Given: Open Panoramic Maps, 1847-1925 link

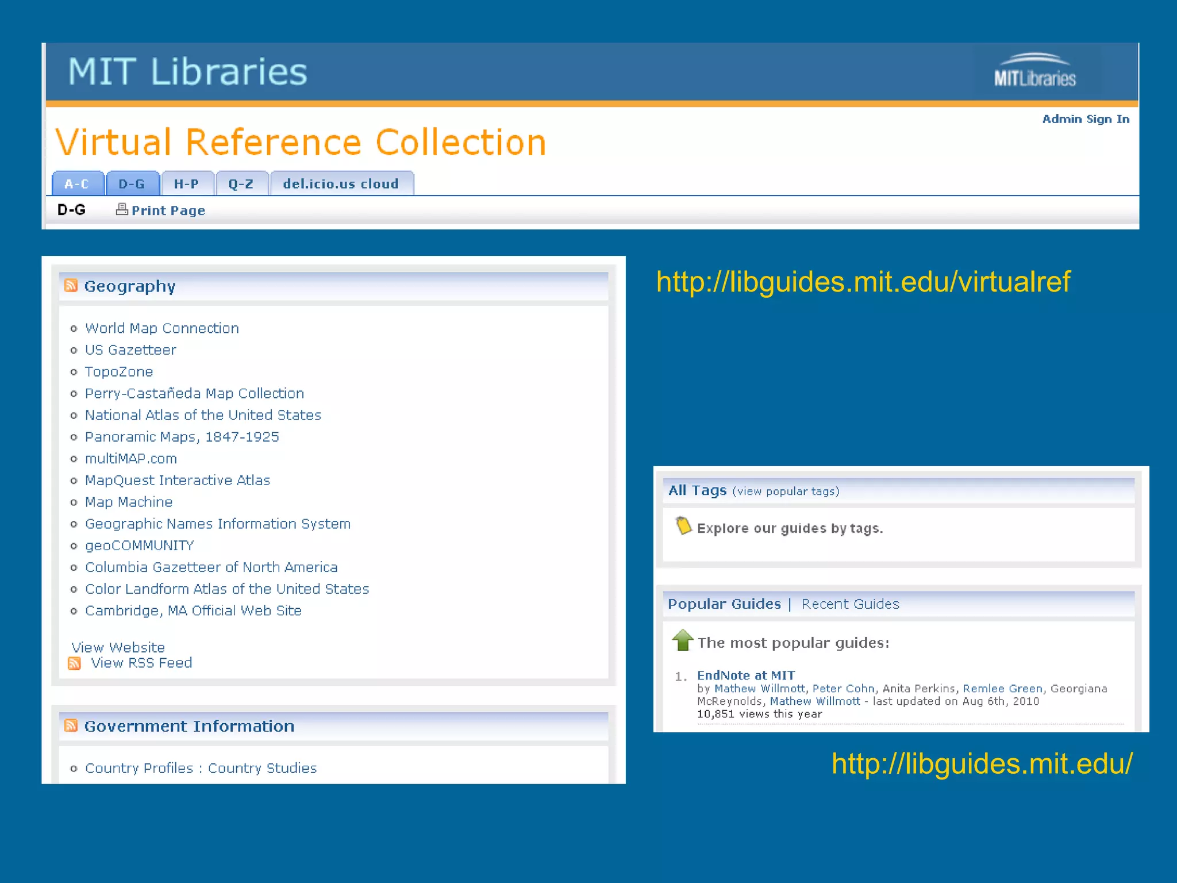Looking at the screenshot, I should [182, 437].
